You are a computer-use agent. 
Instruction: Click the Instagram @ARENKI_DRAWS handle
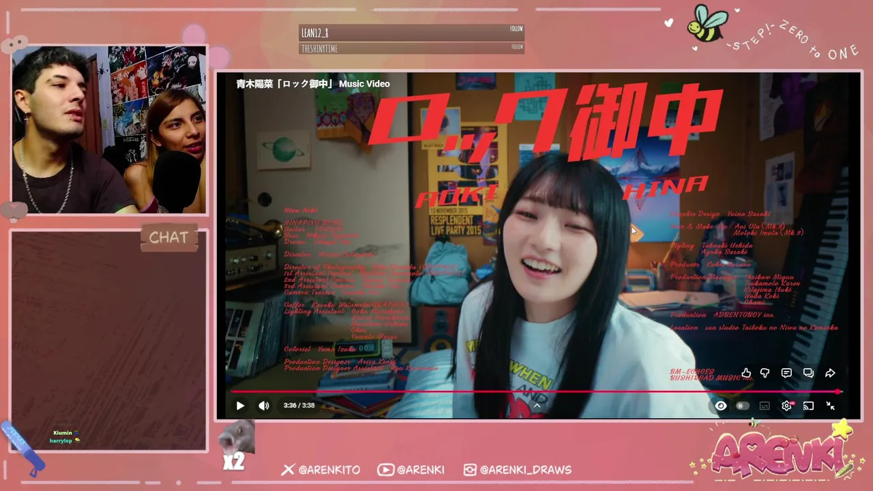point(525,470)
